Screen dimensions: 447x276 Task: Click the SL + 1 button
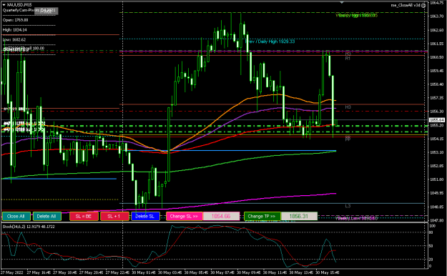[x=114, y=217]
